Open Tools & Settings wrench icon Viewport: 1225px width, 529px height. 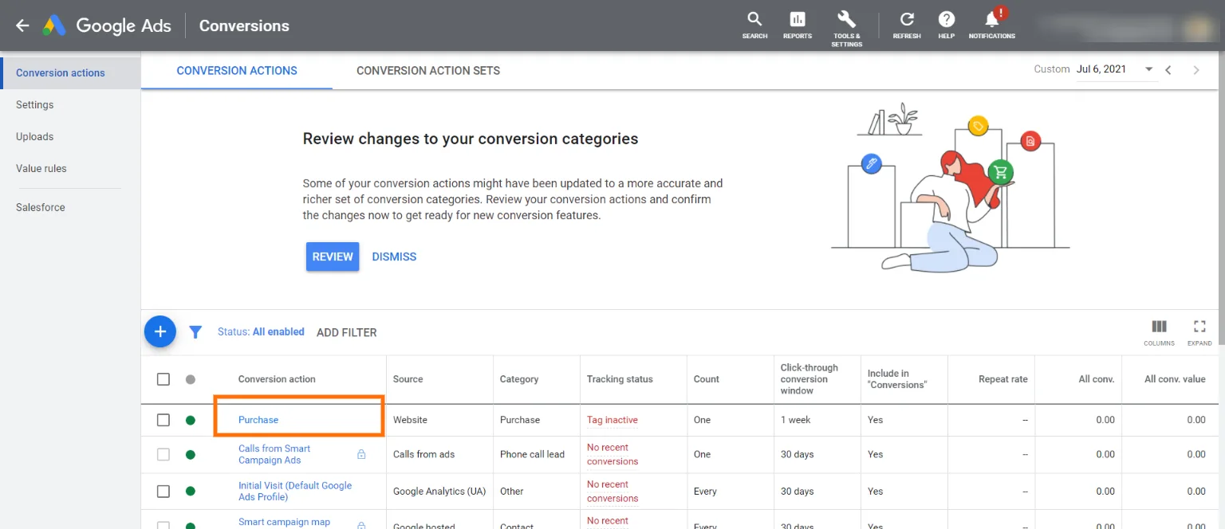pos(846,20)
